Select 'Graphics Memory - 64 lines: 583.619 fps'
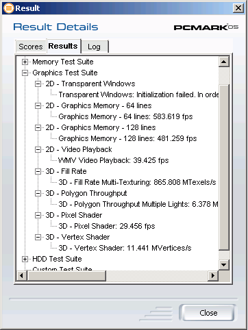Viewport: 248px width, 330px height. click(x=125, y=116)
